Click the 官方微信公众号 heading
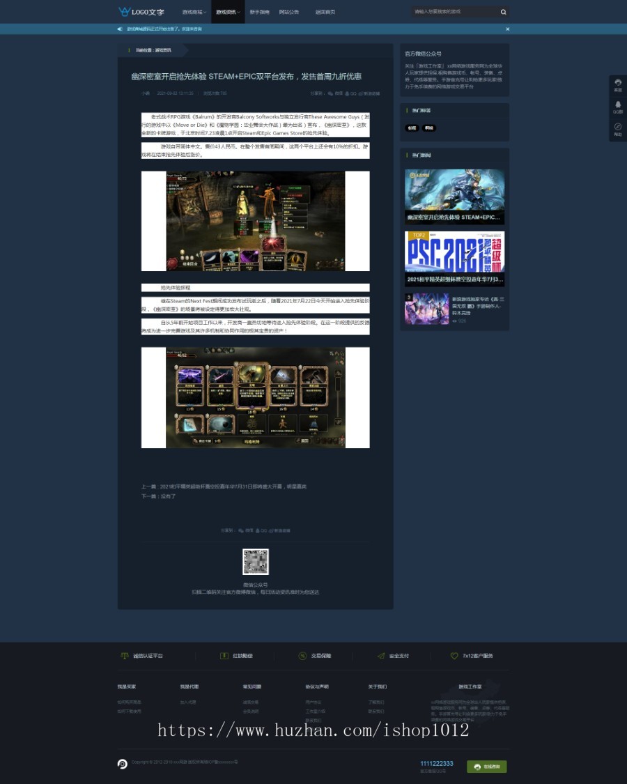627x784 pixels. pyautogui.click(x=423, y=54)
